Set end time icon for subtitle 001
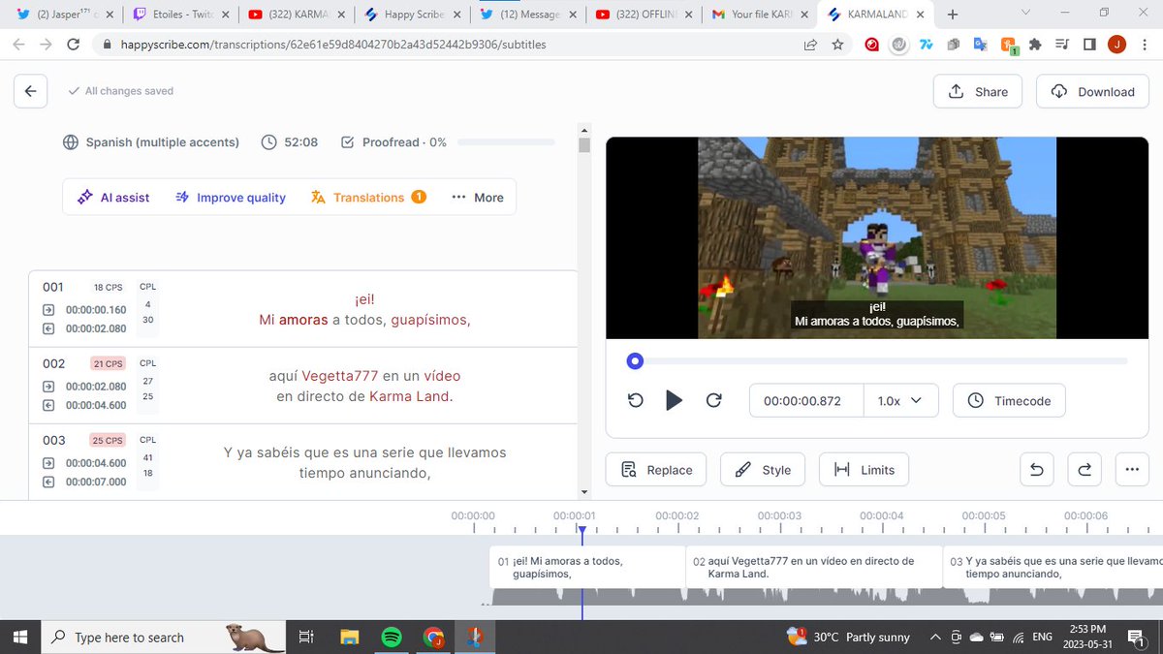The height and width of the screenshot is (654, 1163). 49,328
